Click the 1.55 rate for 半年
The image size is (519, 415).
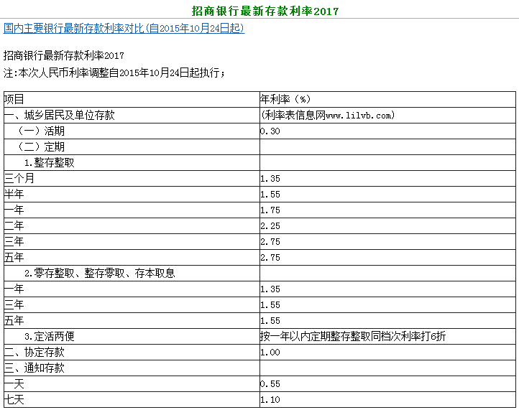[270, 195]
